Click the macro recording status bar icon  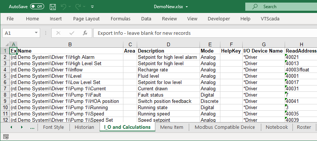pyautogui.click(x=6, y=137)
